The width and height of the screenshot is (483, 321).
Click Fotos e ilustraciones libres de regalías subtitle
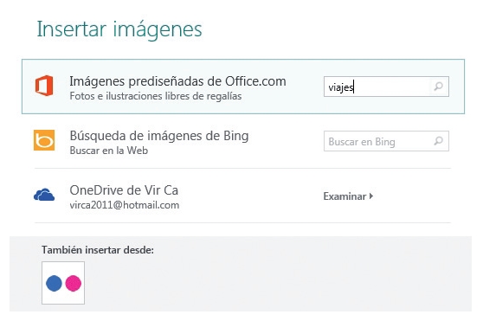156,96
